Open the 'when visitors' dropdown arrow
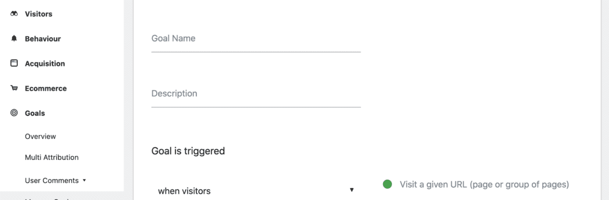Screen dimensions: 609x200 point(351,190)
